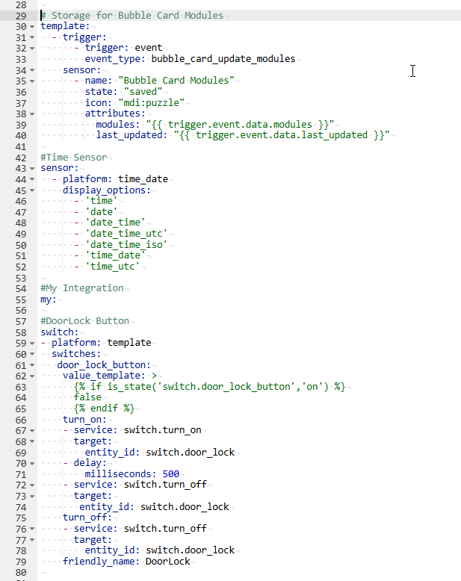Fold target block on line 73

click(x=32, y=497)
